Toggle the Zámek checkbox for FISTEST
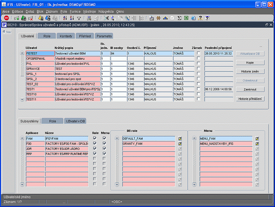Image resolution: width=275 pixels, height=207 pixels. point(198,53)
